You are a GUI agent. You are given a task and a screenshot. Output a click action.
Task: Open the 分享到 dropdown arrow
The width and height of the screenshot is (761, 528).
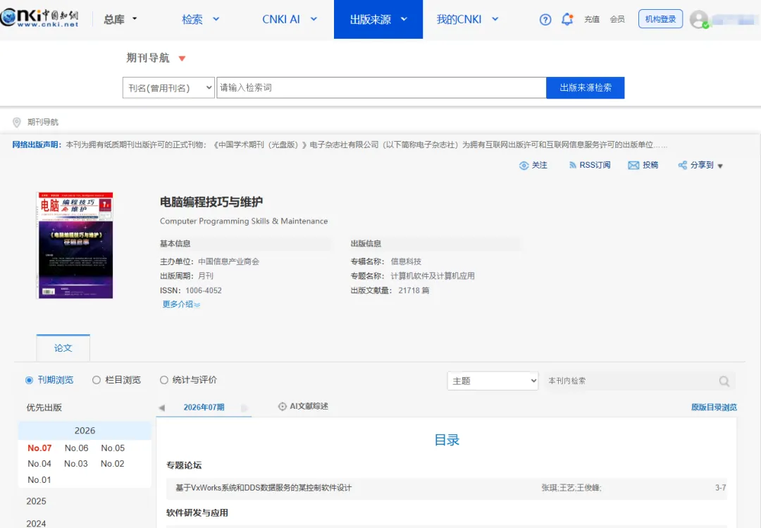[720, 166]
